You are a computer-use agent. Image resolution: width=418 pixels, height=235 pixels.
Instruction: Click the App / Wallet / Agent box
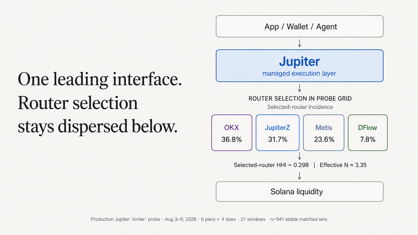tap(299, 26)
